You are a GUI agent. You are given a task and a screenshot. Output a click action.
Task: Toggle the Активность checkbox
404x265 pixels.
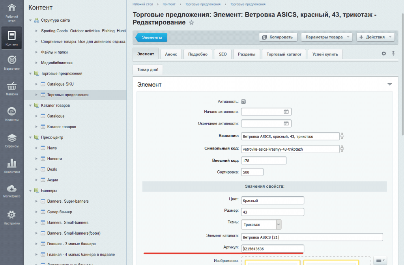243,101
